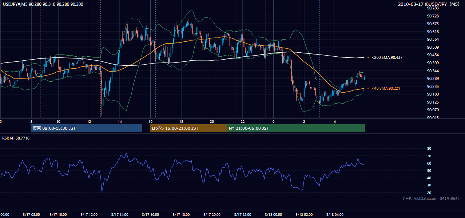Click the bottom time label 3/18 00:00
The image size is (465, 218).
[273, 214]
